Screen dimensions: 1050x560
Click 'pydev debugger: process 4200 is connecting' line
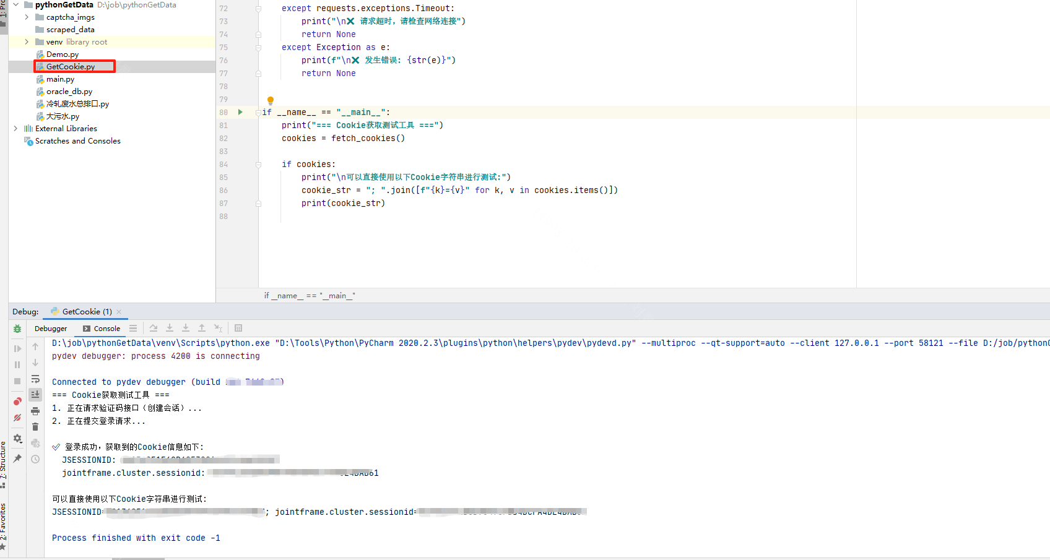pyautogui.click(x=156, y=356)
